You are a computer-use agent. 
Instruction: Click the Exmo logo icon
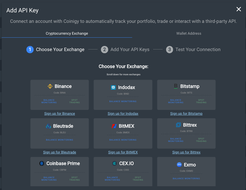point(180,164)
